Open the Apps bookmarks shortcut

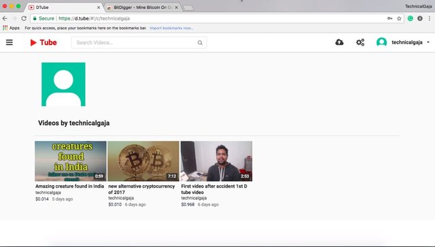pyautogui.click(x=11, y=28)
